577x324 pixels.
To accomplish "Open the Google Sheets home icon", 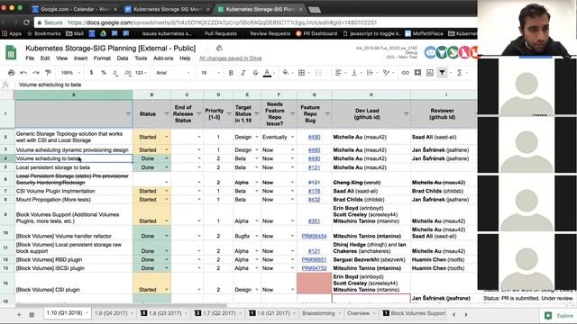I will pos(11,53).
